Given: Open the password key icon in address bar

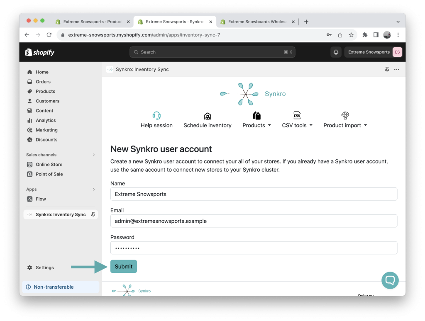Looking at the screenshot, I should tap(329, 35).
